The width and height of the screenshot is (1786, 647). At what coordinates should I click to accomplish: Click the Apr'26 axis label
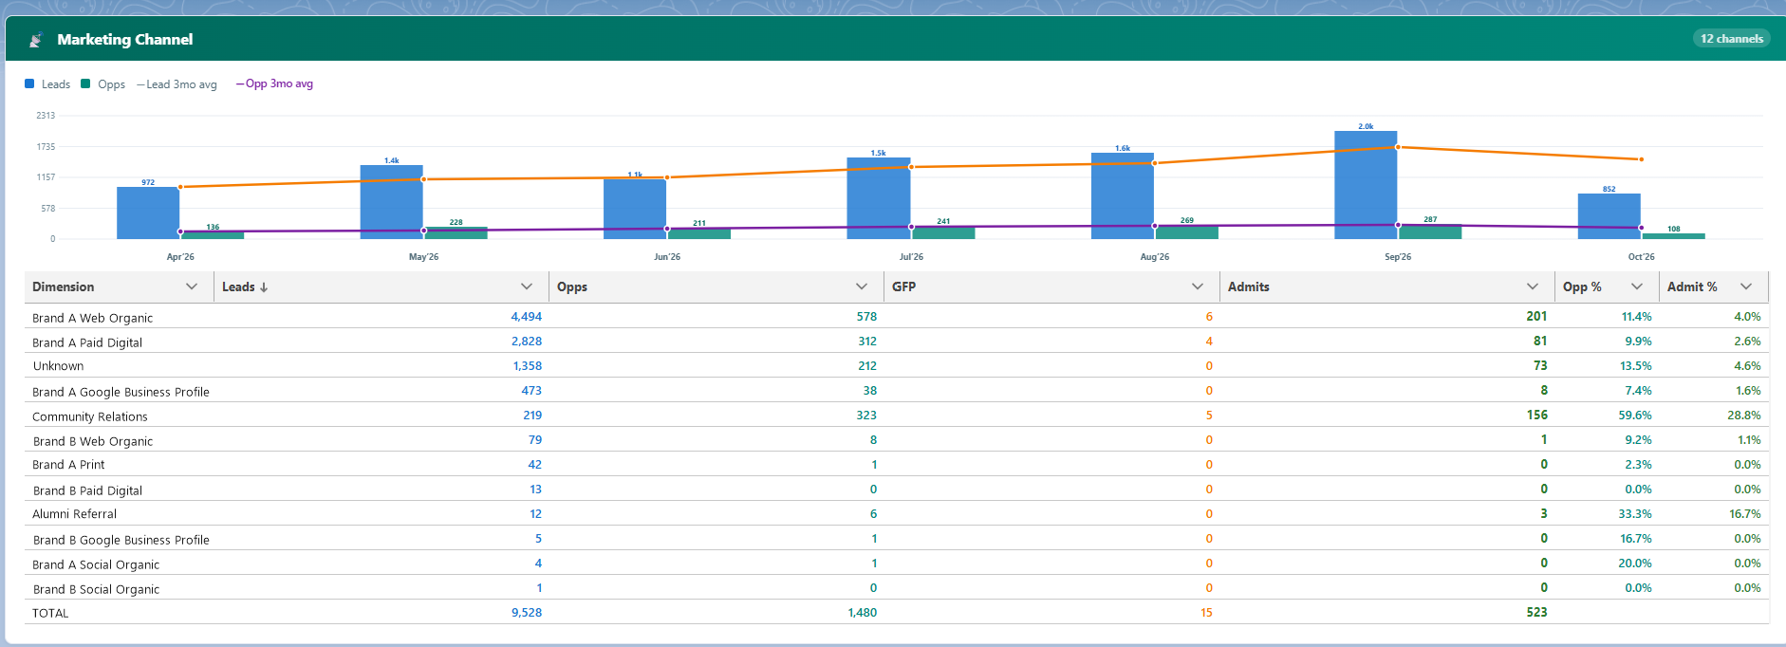pos(180,257)
